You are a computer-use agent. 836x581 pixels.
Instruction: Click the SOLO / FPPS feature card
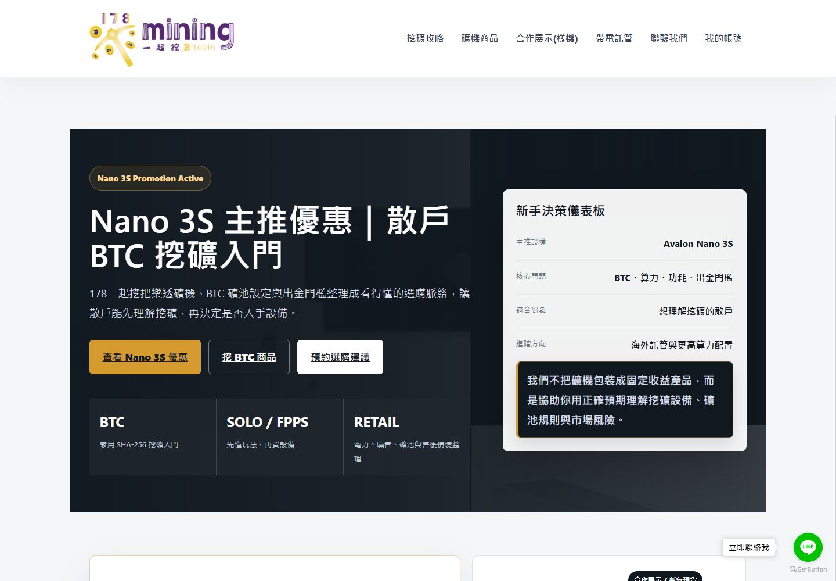(x=280, y=437)
